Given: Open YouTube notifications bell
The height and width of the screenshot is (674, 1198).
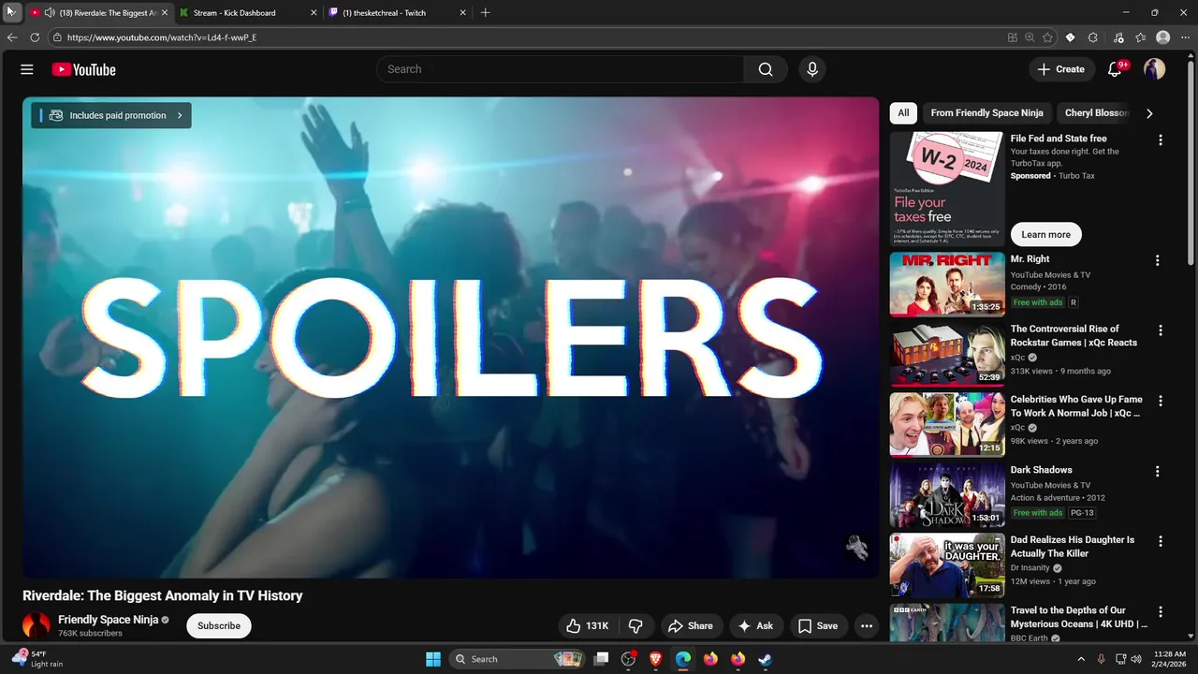Looking at the screenshot, I should (1115, 69).
